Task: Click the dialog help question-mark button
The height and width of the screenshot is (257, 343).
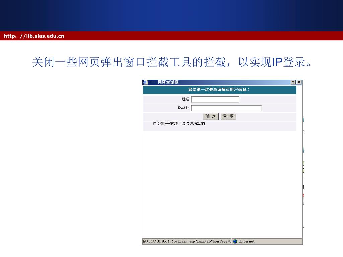Action: click(x=293, y=82)
